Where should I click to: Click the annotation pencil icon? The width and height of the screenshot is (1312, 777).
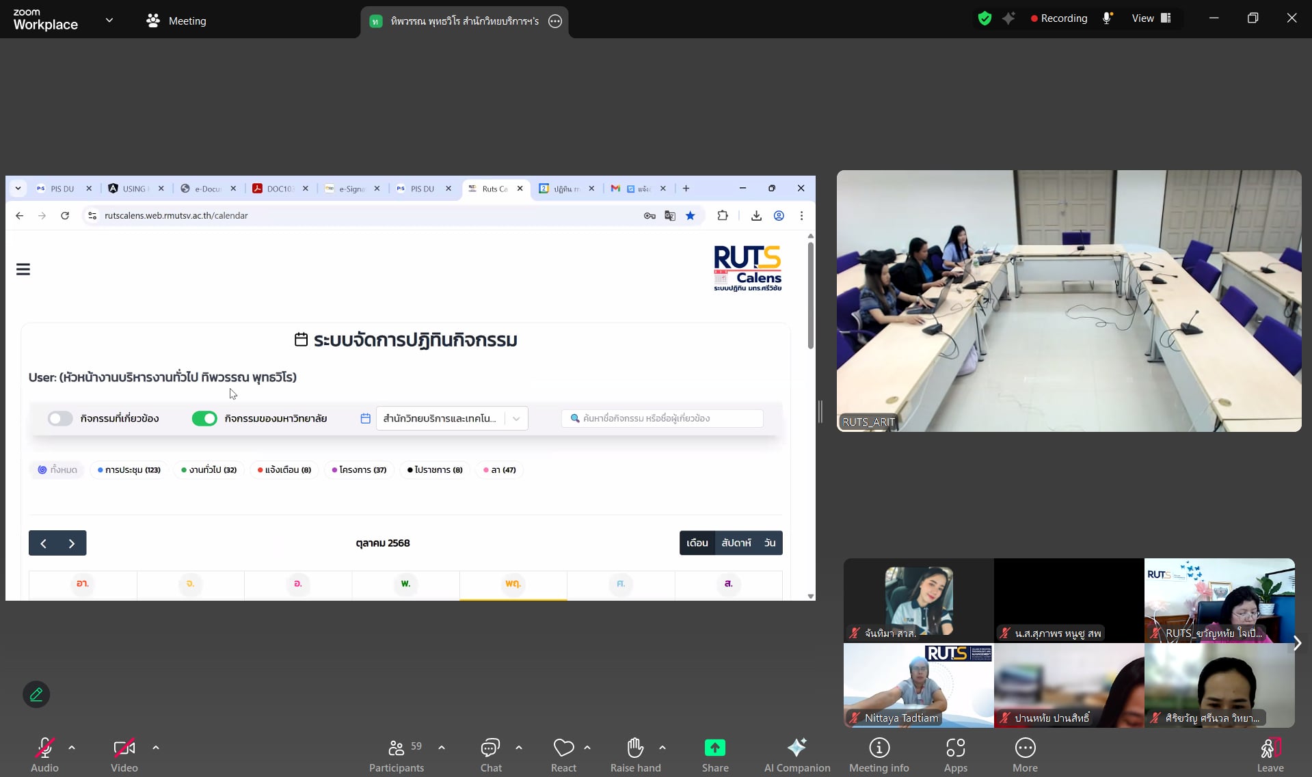click(x=36, y=694)
